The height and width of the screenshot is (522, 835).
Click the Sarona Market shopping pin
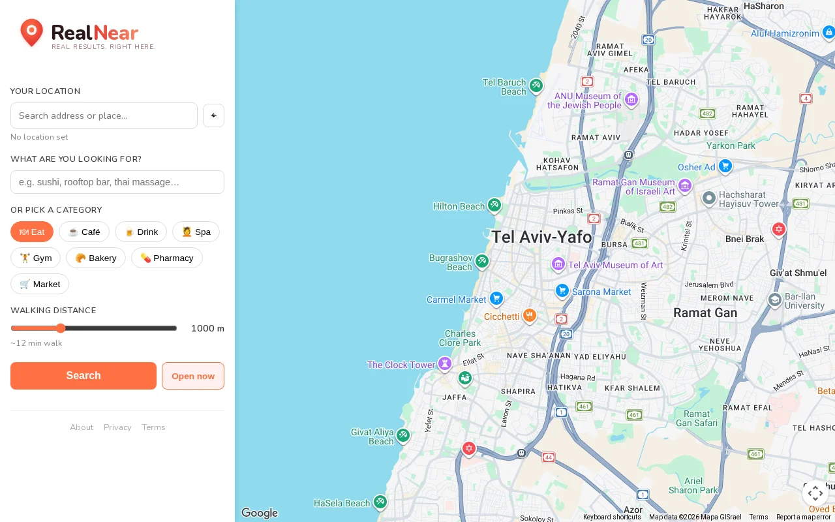[562, 291]
